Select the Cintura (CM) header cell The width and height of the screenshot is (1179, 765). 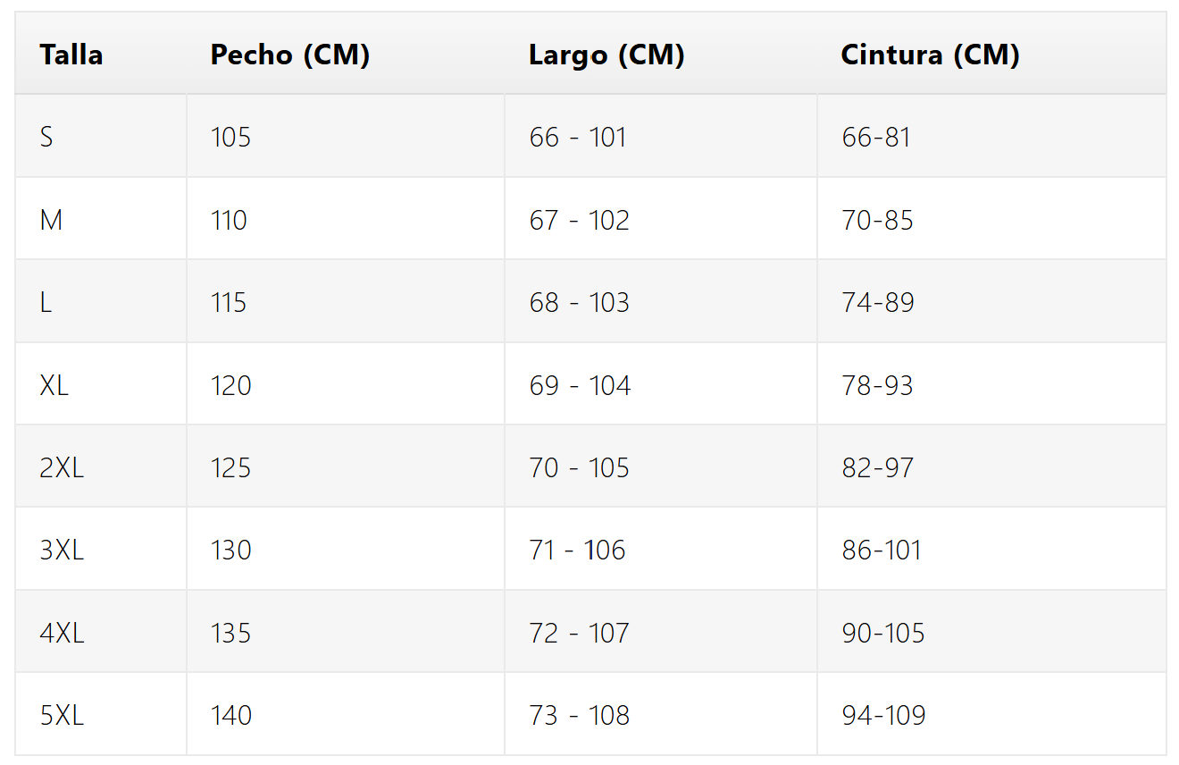point(930,55)
